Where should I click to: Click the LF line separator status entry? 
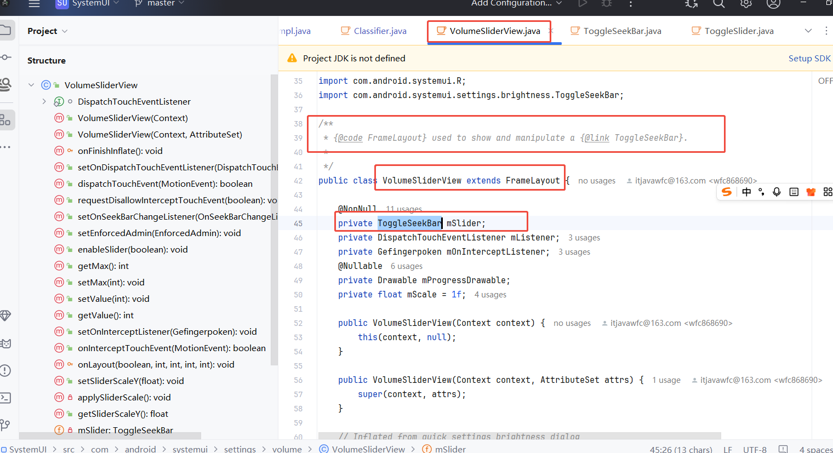[728, 449]
